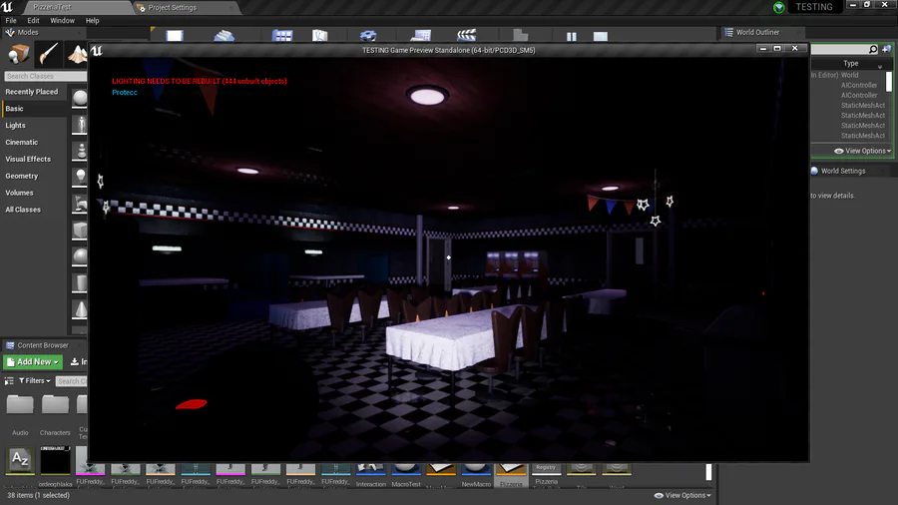Pick the Player Start icon
Viewport: 898px width, 505px height.
pyautogui.click(x=81, y=204)
